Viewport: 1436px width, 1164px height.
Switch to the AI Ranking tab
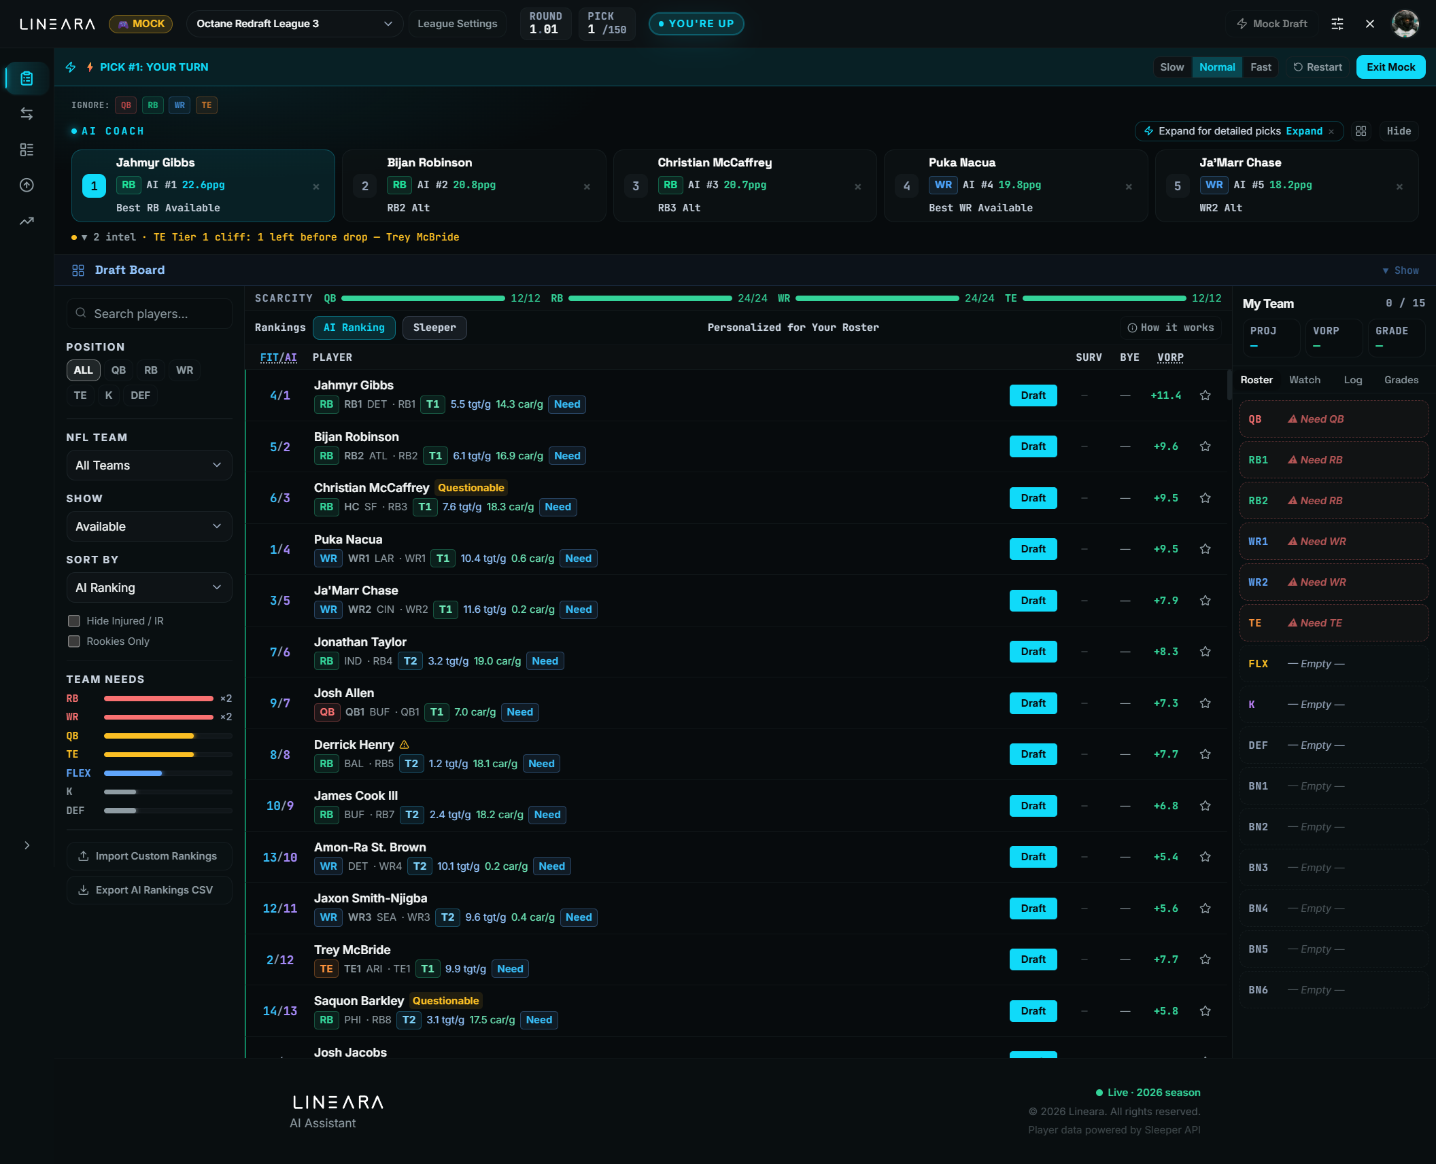pyautogui.click(x=354, y=328)
